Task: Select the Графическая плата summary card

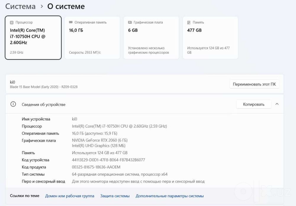Action: (x=151, y=38)
